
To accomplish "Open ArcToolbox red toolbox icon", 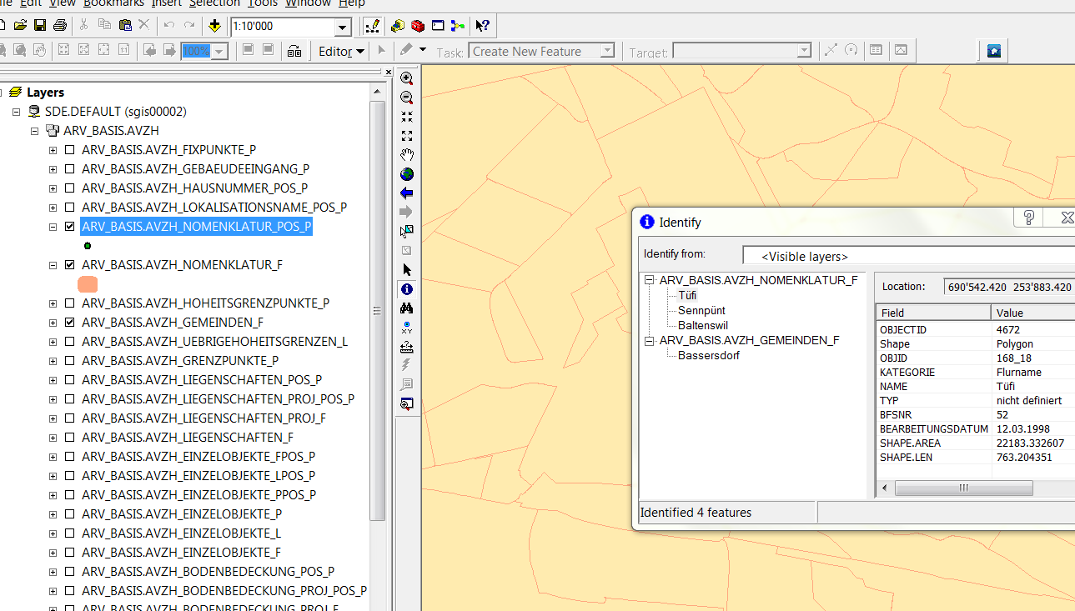I will coord(418,26).
